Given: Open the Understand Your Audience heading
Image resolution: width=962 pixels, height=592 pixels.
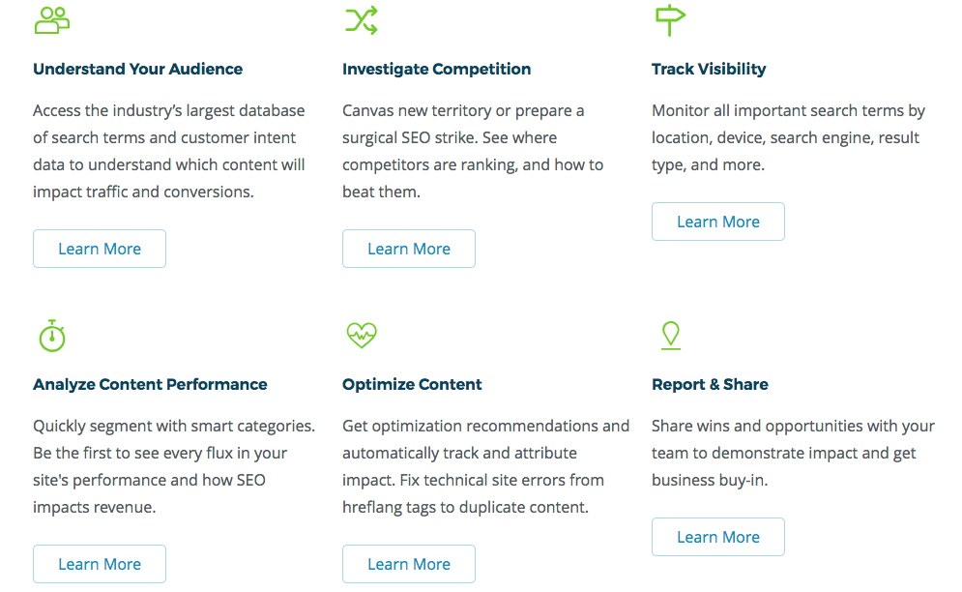Looking at the screenshot, I should 137,69.
